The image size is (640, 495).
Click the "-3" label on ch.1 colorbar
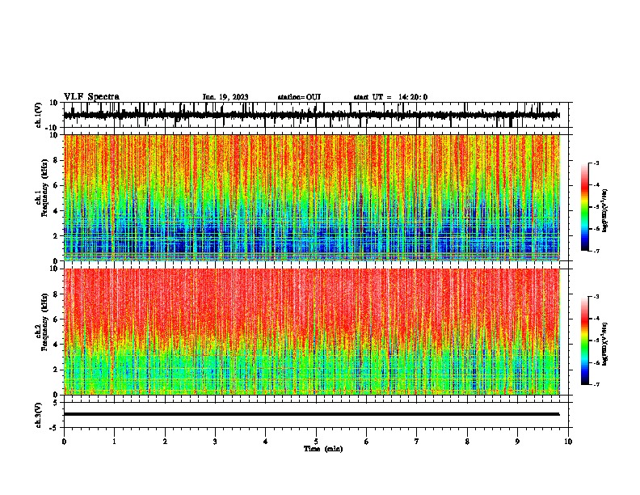click(x=596, y=163)
